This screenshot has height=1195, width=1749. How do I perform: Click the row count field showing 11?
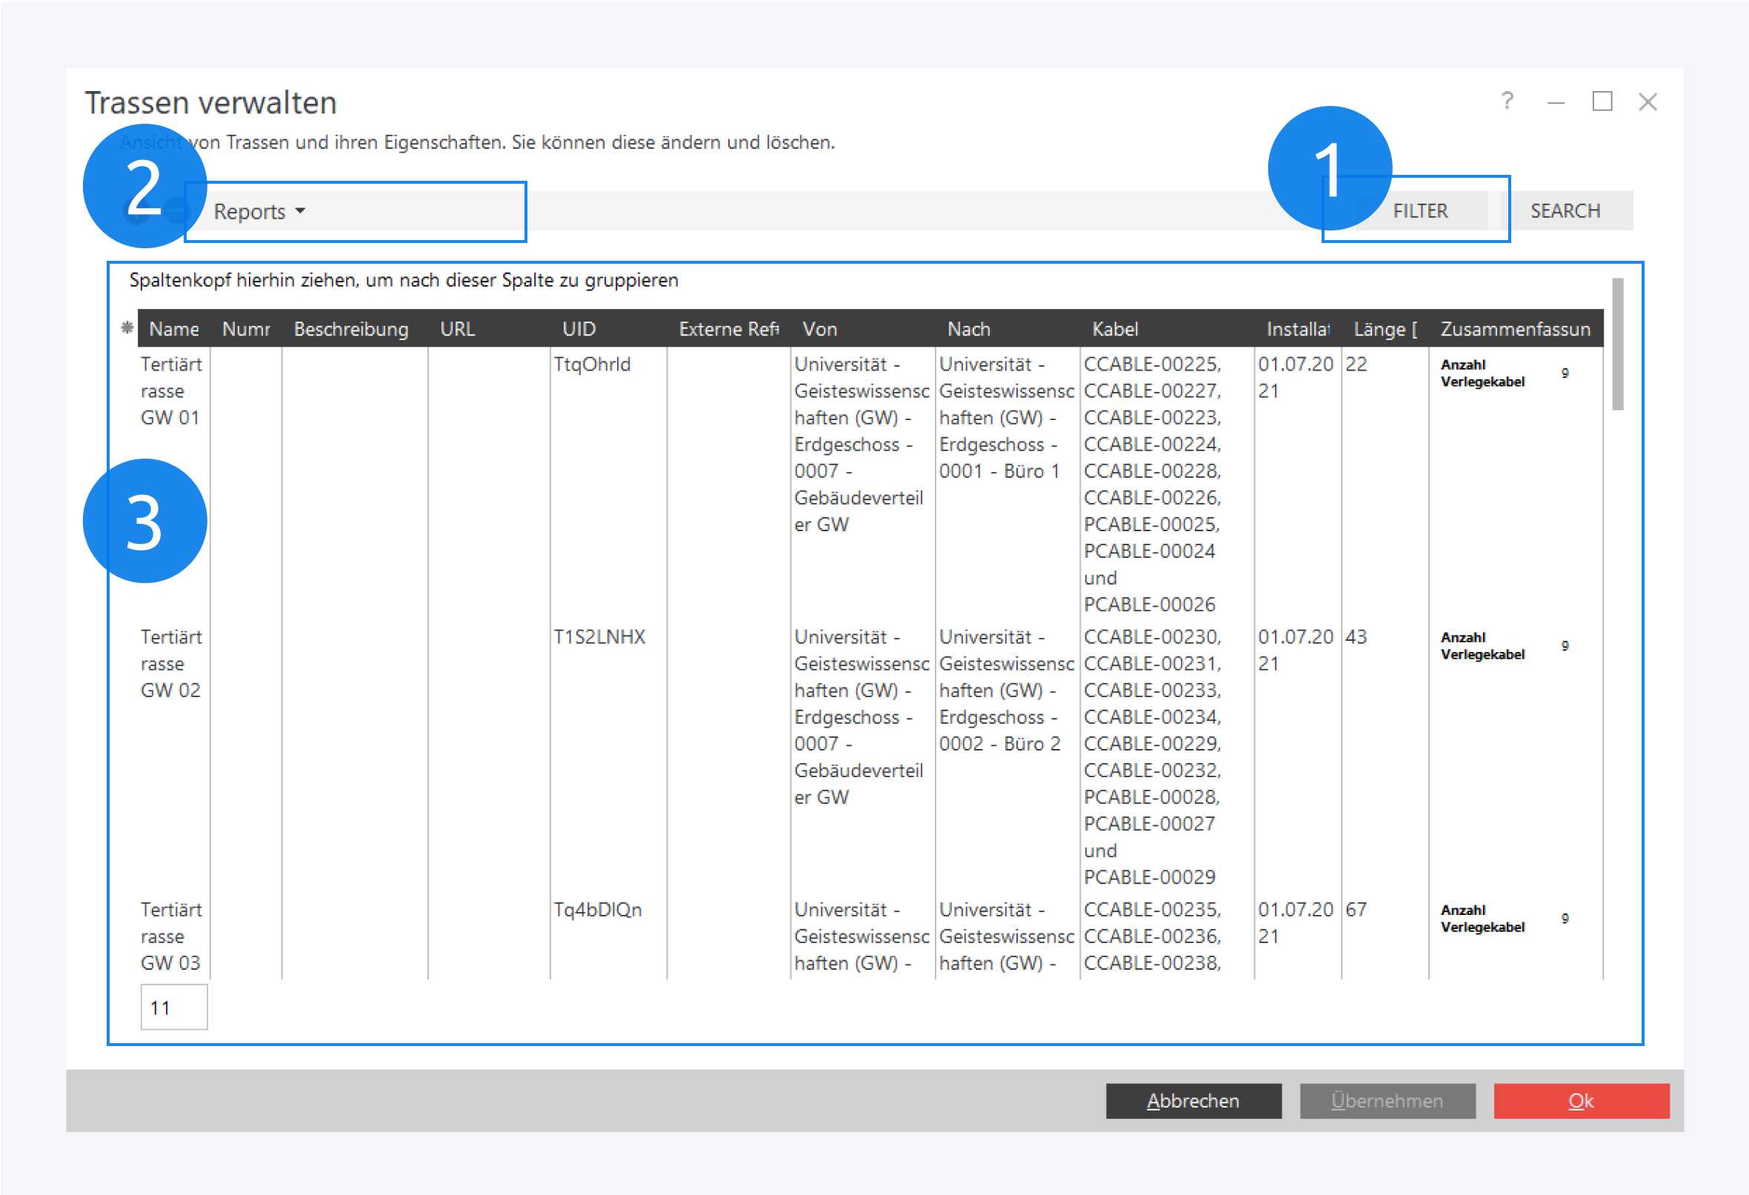[x=173, y=1007]
